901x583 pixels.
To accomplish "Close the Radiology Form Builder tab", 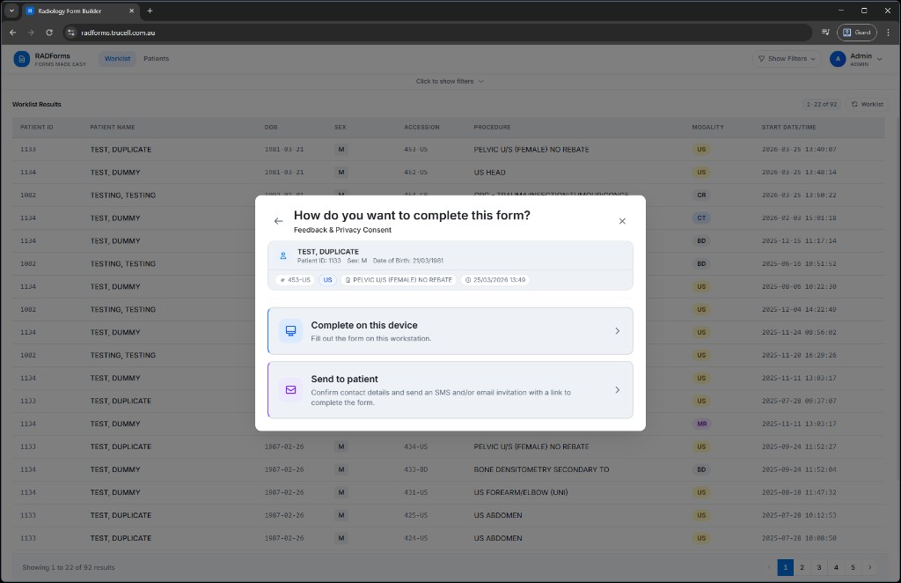I will coord(132,11).
